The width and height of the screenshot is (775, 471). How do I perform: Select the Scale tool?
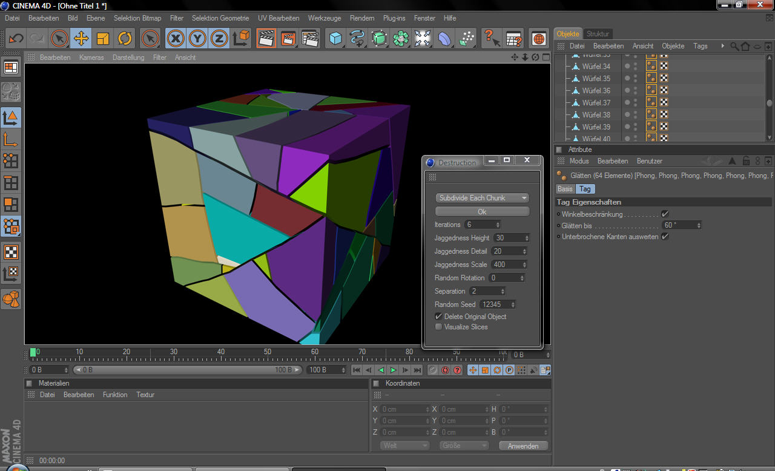[x=103, y=39]
